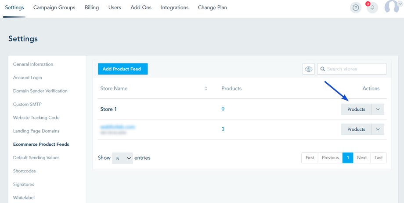
Task: Open Custom SMTP settings
Action: coord(27,105)
